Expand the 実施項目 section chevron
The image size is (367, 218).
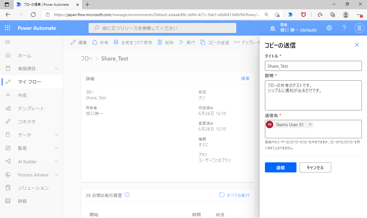pyautogui.click(x=57, y=69)
